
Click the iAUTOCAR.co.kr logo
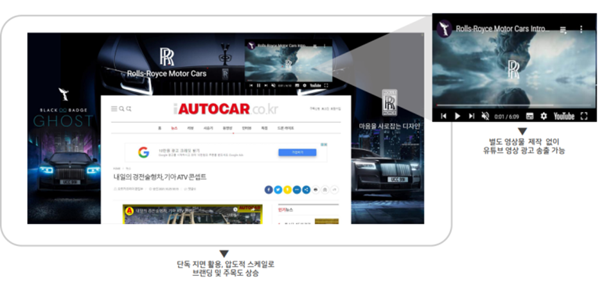pyautogui.click(x=226, y=109)
